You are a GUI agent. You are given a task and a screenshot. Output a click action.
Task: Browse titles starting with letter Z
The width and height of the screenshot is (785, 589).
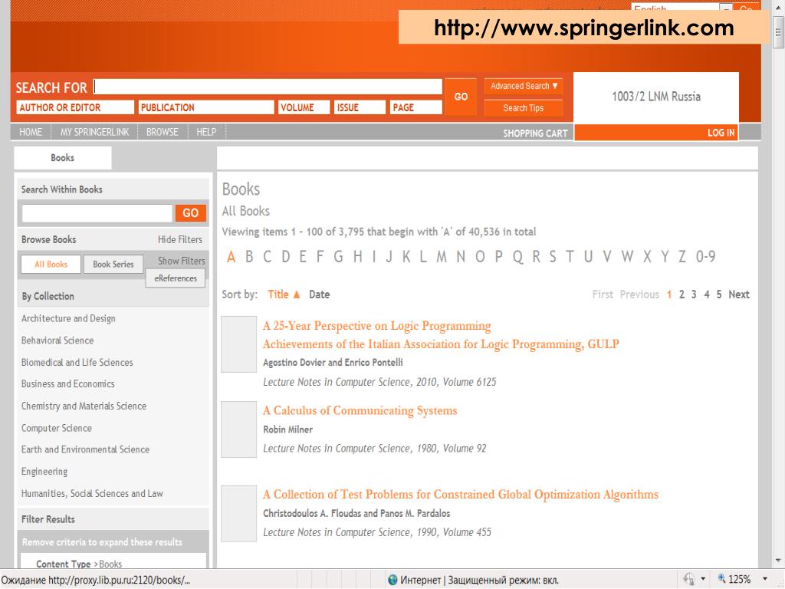tap(682, 257)
